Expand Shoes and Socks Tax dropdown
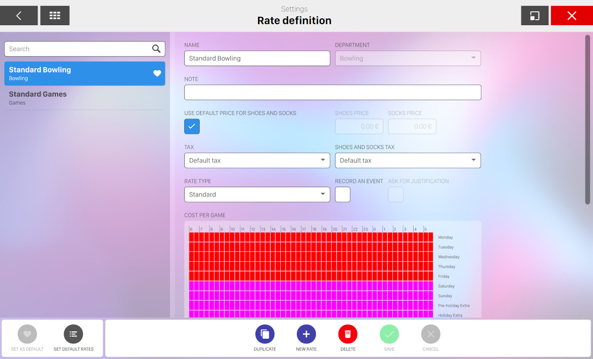593x359 pixels. (408, 160)
